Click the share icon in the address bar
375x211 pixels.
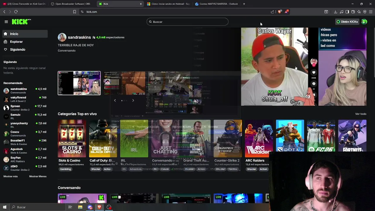pos(272,12)
